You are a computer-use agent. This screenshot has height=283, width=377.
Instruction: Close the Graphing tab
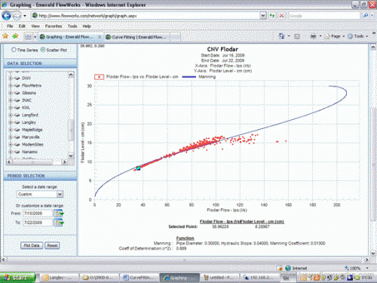tap(100, 37)
